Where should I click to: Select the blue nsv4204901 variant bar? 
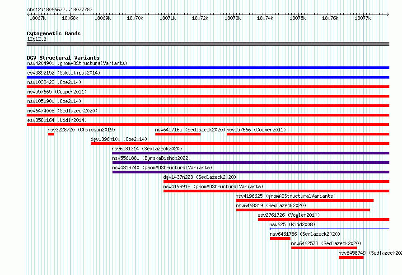[208, 68]
